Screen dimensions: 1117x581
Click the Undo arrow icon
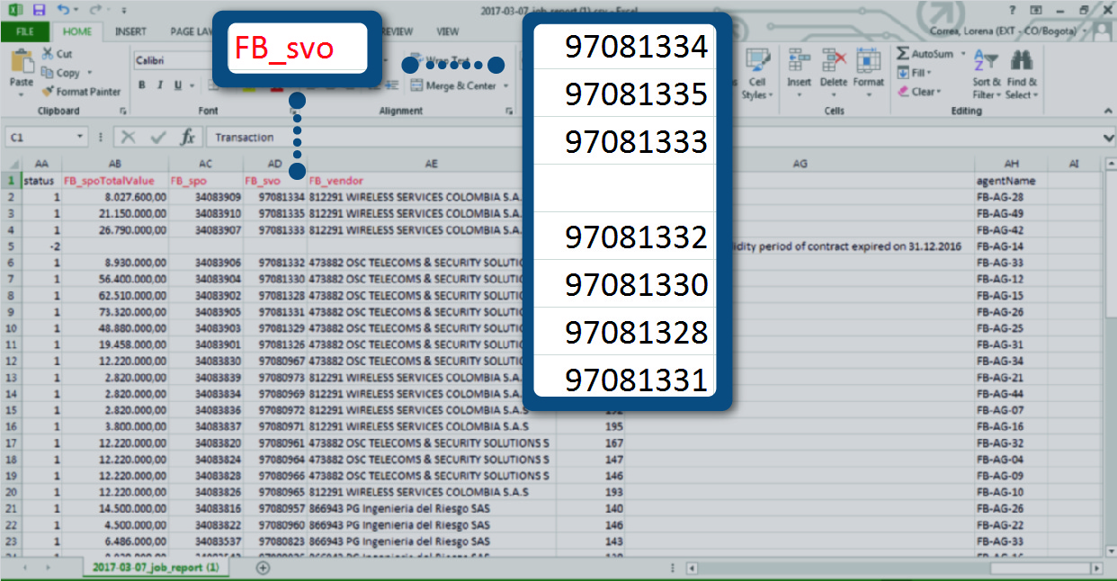coord(62,10)
